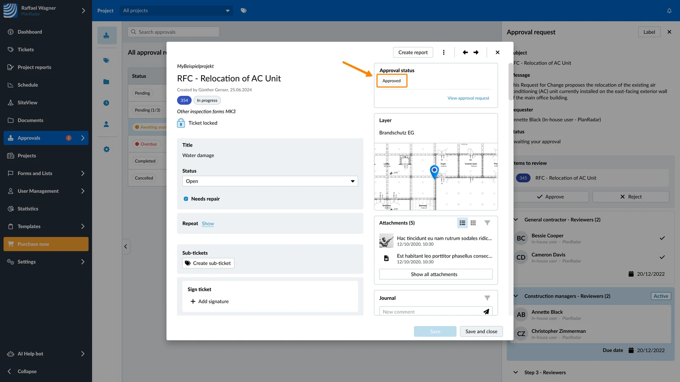The image size is (680, 382).
Task: Close the Approval request panel
Action: coord(669,32)
